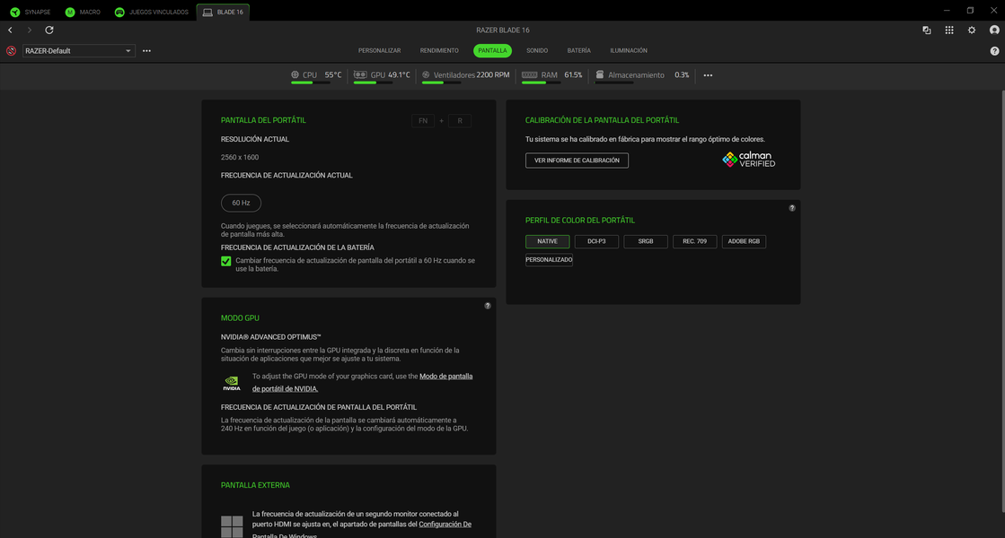This screenshot has height=538, width=1005.
Task: Click the CPU temperature bar
Action: [311, 82]
